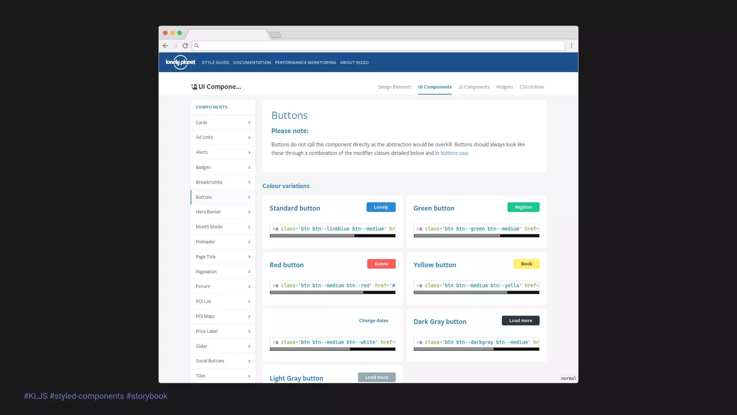Open PERFORMANCE MONITORING in the navigation
Viewport: 737px width, 415px height.
pyautogui.click(x=305, y=62)
